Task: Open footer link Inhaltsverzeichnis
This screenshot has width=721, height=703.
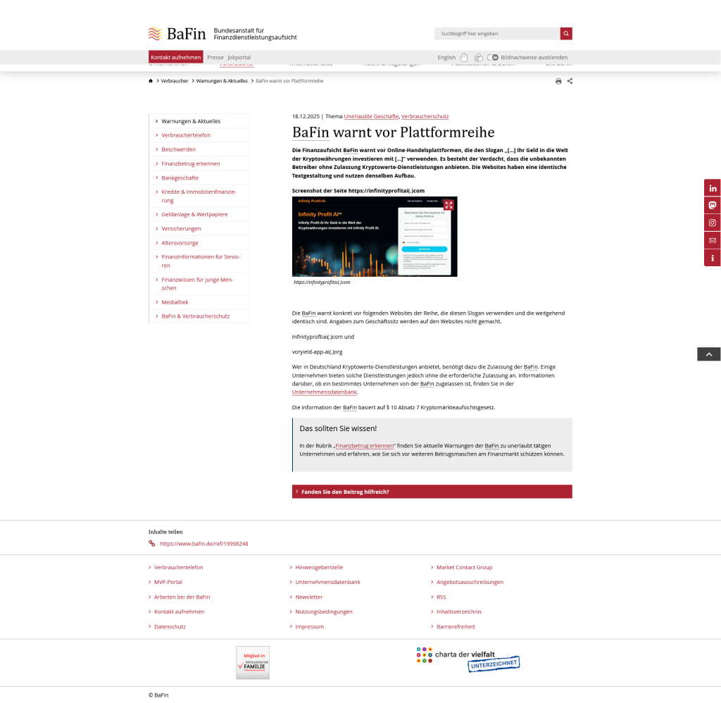Action: (459, 611)
